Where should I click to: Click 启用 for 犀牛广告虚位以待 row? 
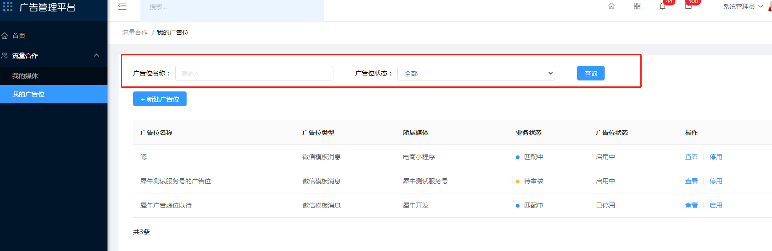click(x=716, y=205)
